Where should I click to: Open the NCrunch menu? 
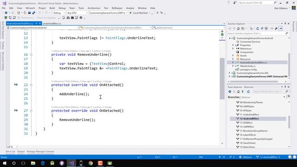pyautogui.click(x=30, y=8)
